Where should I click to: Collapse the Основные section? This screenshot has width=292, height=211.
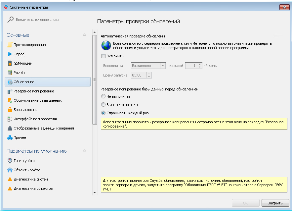84,35
